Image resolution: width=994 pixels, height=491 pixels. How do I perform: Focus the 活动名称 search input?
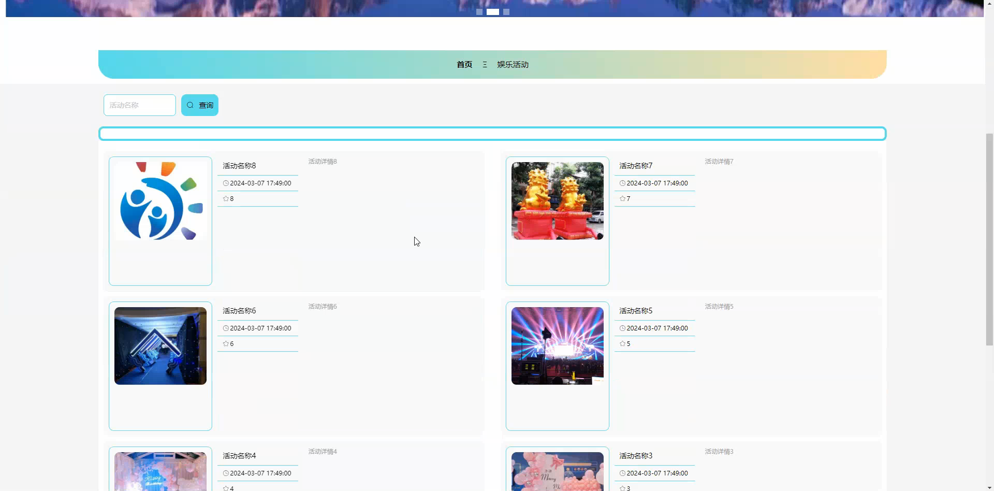[140, 105]
